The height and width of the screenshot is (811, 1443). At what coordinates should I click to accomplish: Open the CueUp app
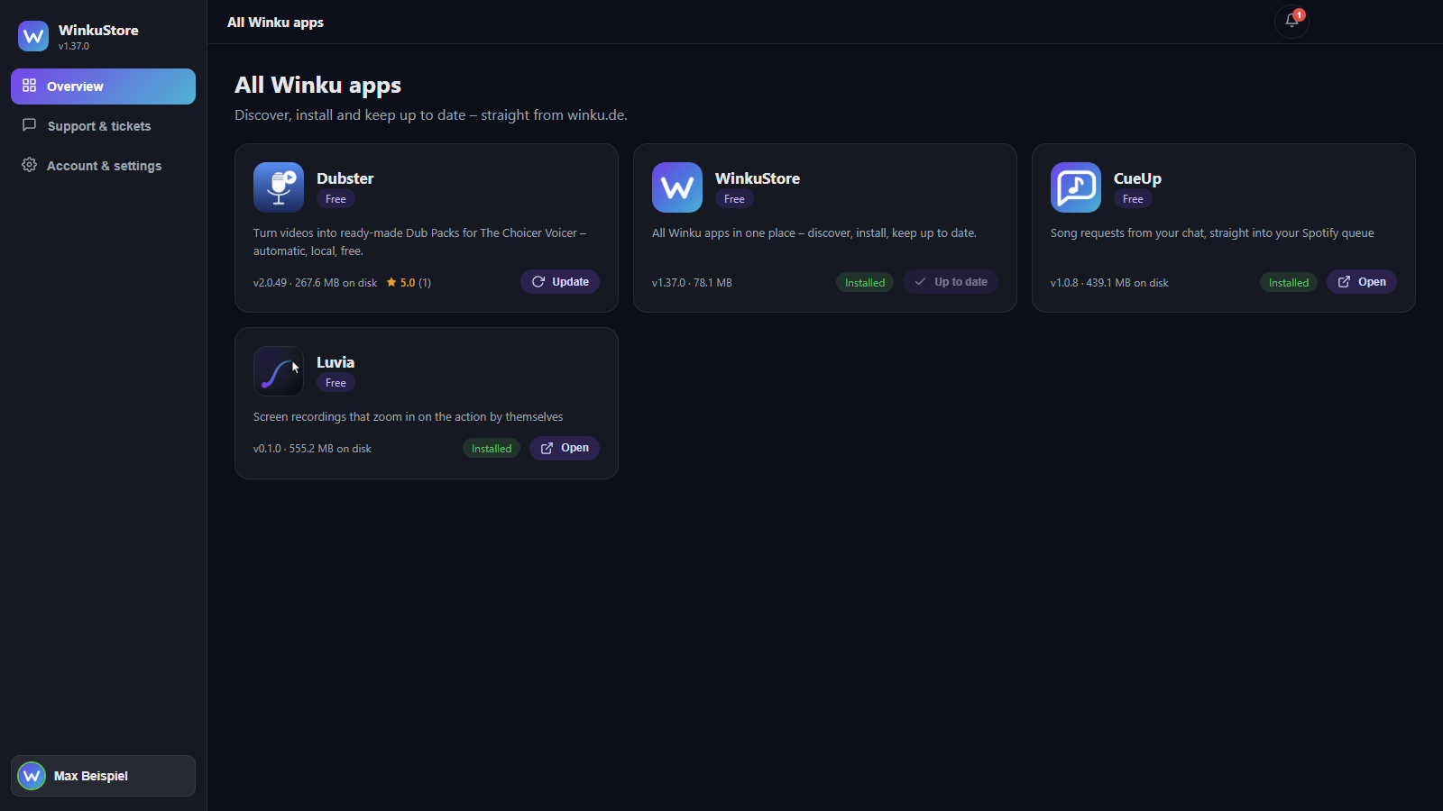click(x=1362, y=282)
